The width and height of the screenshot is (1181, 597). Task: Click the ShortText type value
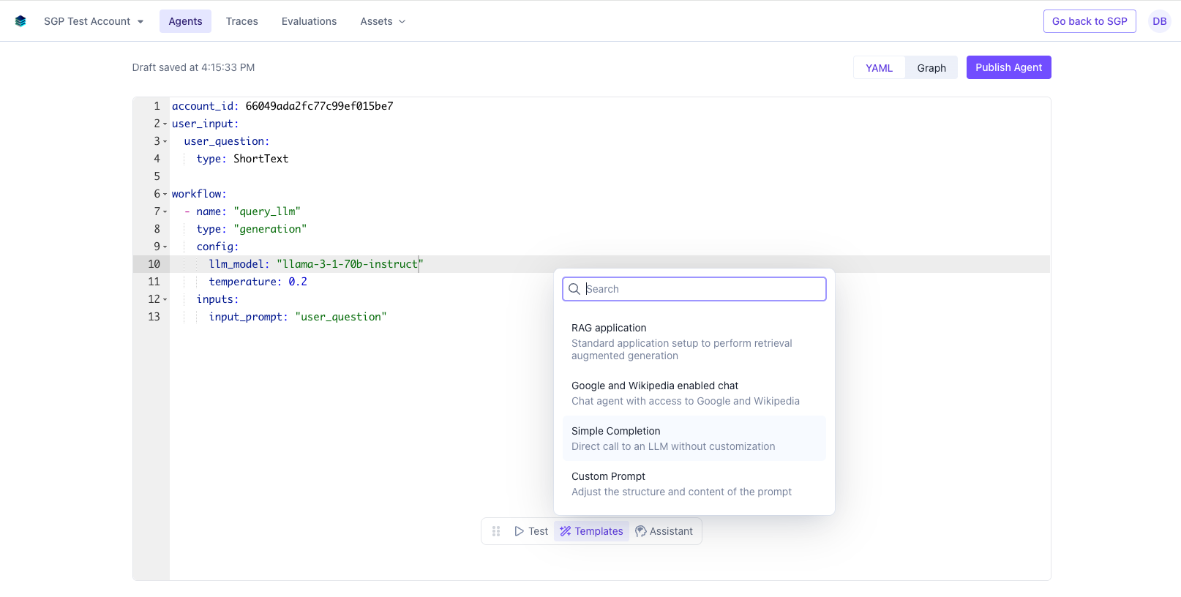[x=260, y=159]
